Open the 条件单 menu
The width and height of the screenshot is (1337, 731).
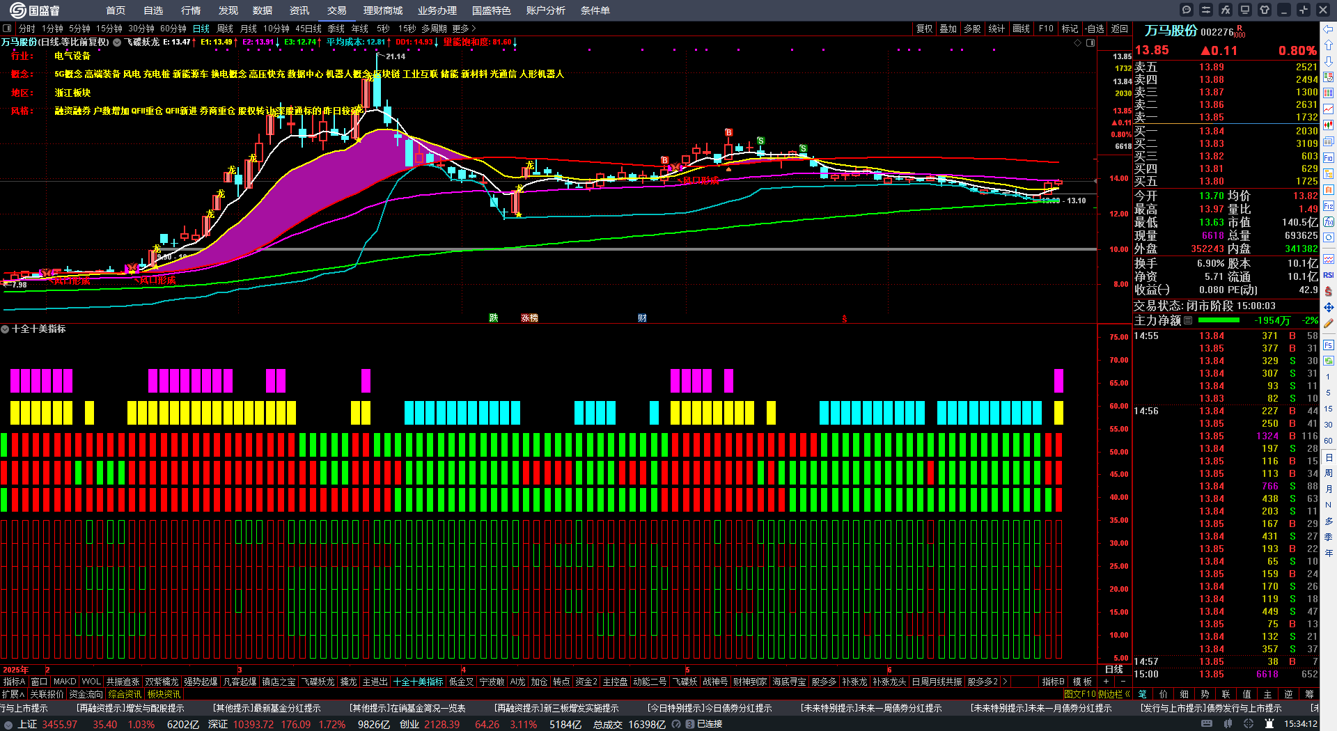pyautogui.click(x=595, y=10)
